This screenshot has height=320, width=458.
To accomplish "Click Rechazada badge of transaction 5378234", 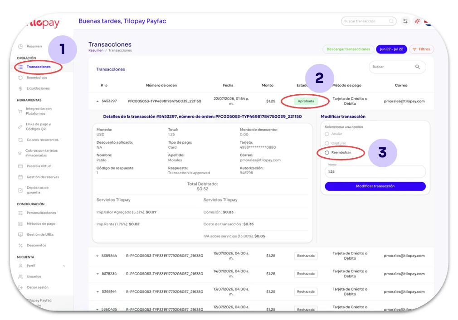I will [306, 274].
